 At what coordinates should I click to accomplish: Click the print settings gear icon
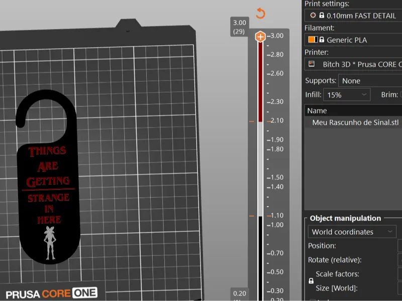point(313,16)
